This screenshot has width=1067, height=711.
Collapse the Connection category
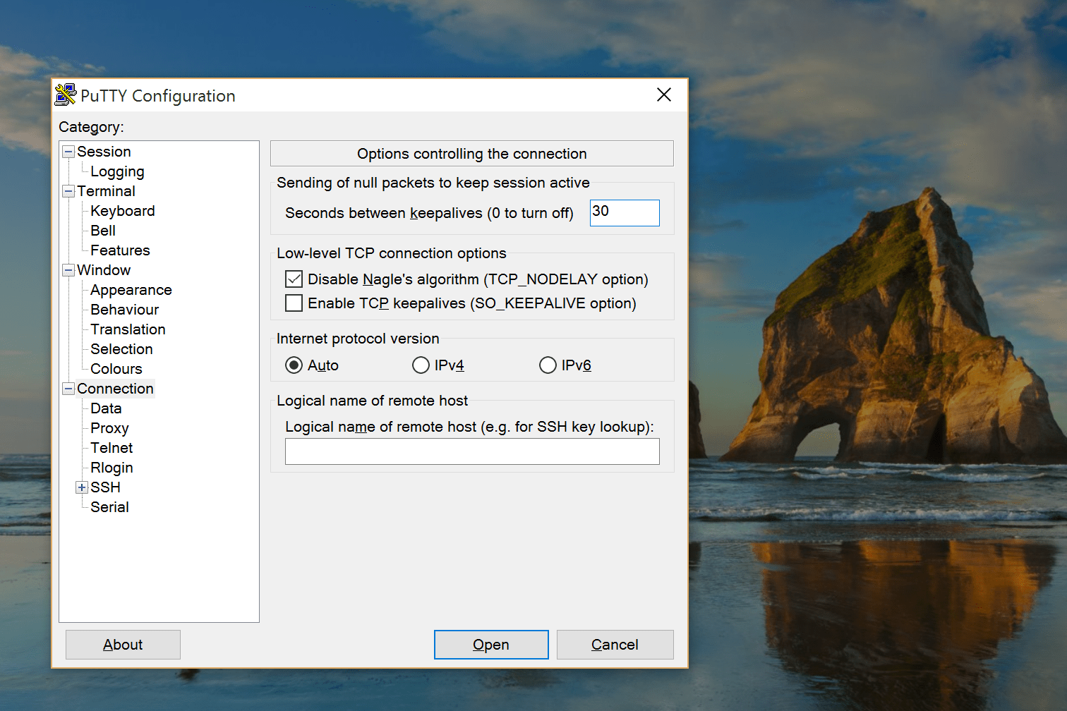pos(68,388)
